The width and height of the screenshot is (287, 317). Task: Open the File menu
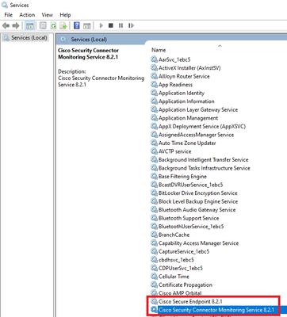coord(9,15)
